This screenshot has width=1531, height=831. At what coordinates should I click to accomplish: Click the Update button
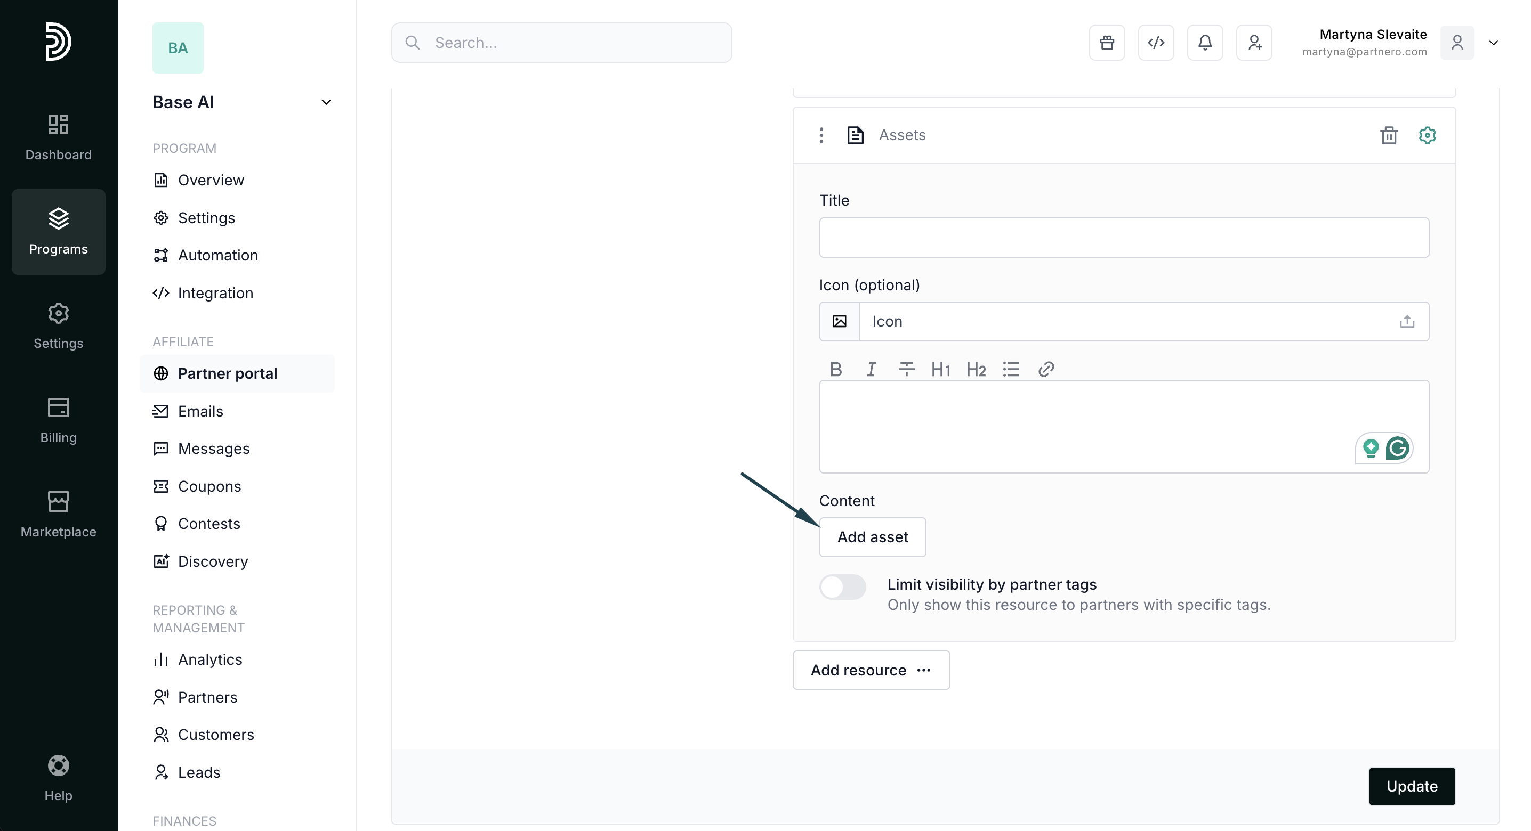tap(1412, 786)
